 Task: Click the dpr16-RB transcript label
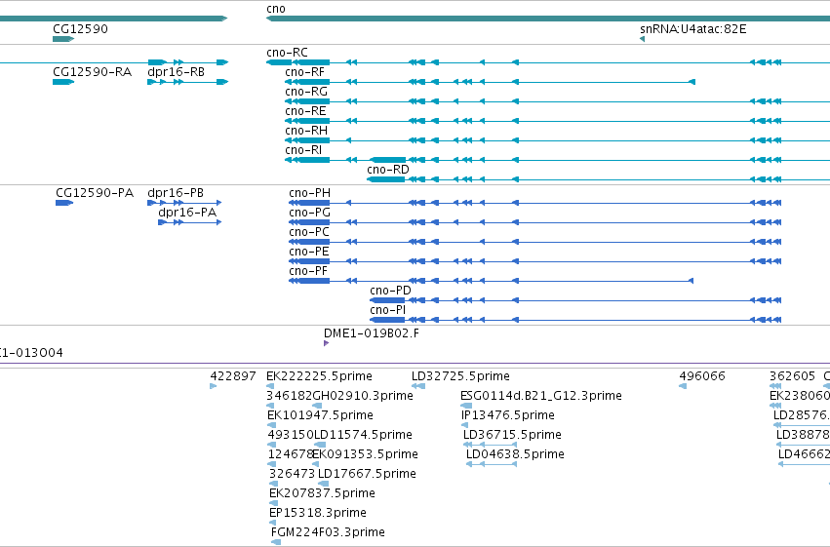(x=176, y=72)
